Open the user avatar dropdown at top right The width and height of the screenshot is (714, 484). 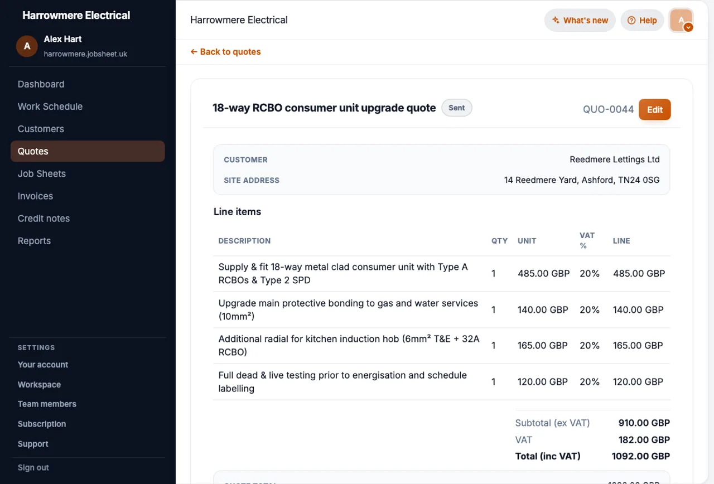pyautogui.click(x=681, y=21)
